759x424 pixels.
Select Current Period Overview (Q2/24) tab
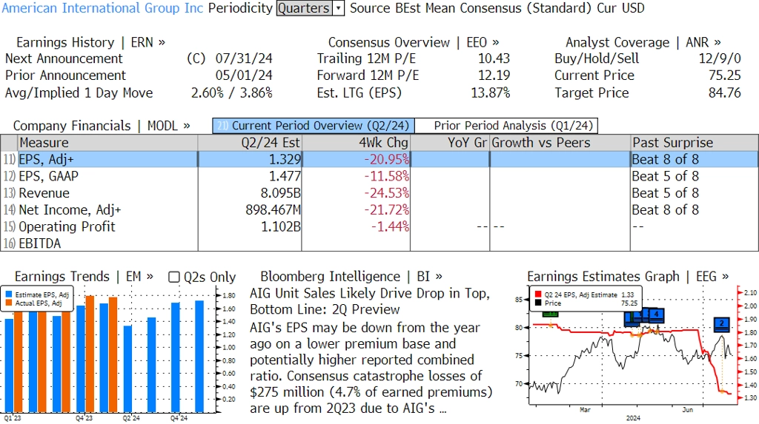point(313,126)
